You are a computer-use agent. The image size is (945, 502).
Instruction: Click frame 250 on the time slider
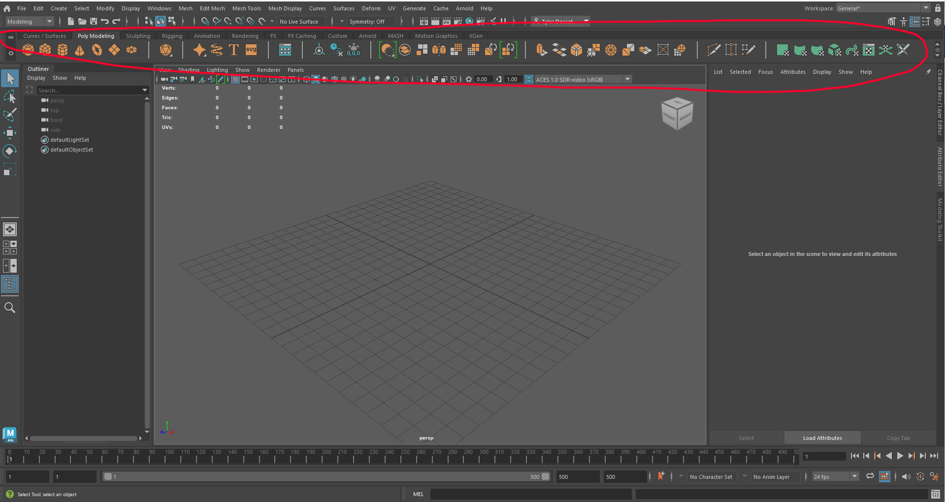tap(405, 456)
